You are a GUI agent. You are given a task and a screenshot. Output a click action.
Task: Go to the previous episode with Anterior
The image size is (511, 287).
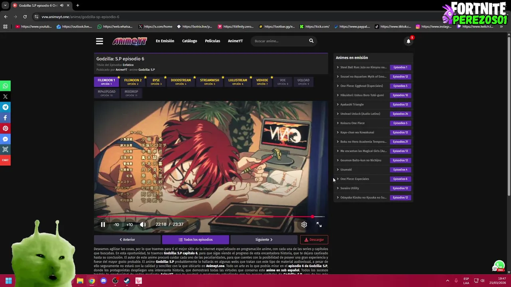click(127, 240)
